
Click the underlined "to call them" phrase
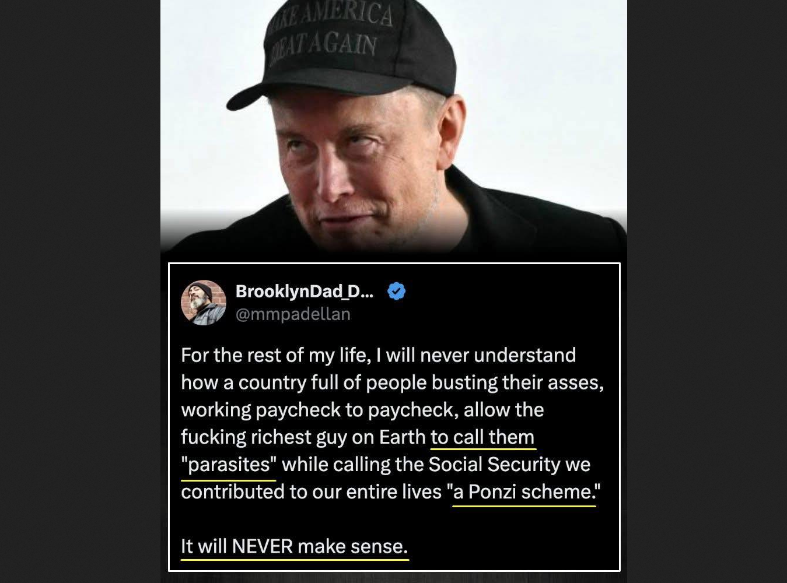tap(482, 437)
